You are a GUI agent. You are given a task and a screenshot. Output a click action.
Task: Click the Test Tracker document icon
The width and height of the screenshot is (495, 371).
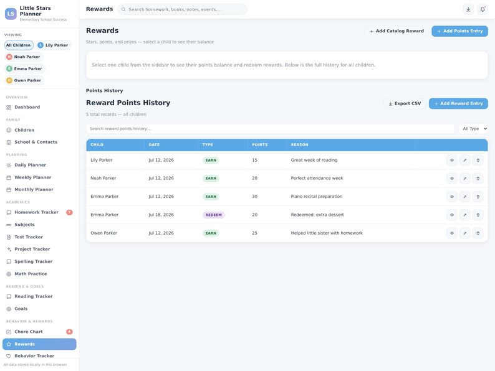tap(9, 237)
